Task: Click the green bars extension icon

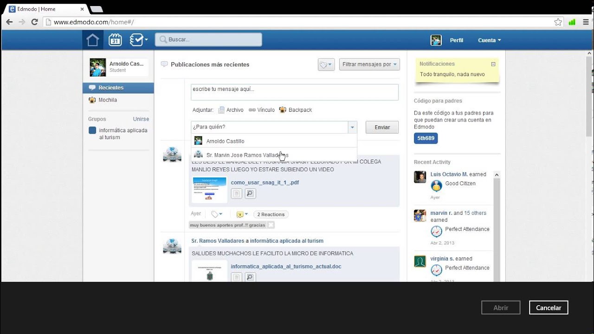Action: (x=572, y=22)
